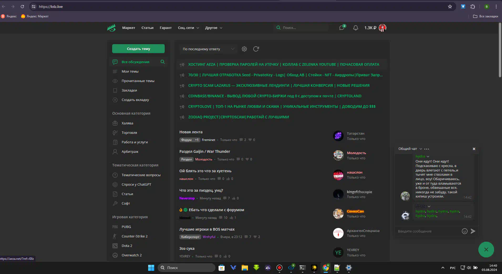Click the Введите сообщение chat input field
The image size is (502, 274).
(x=428, y=231)
